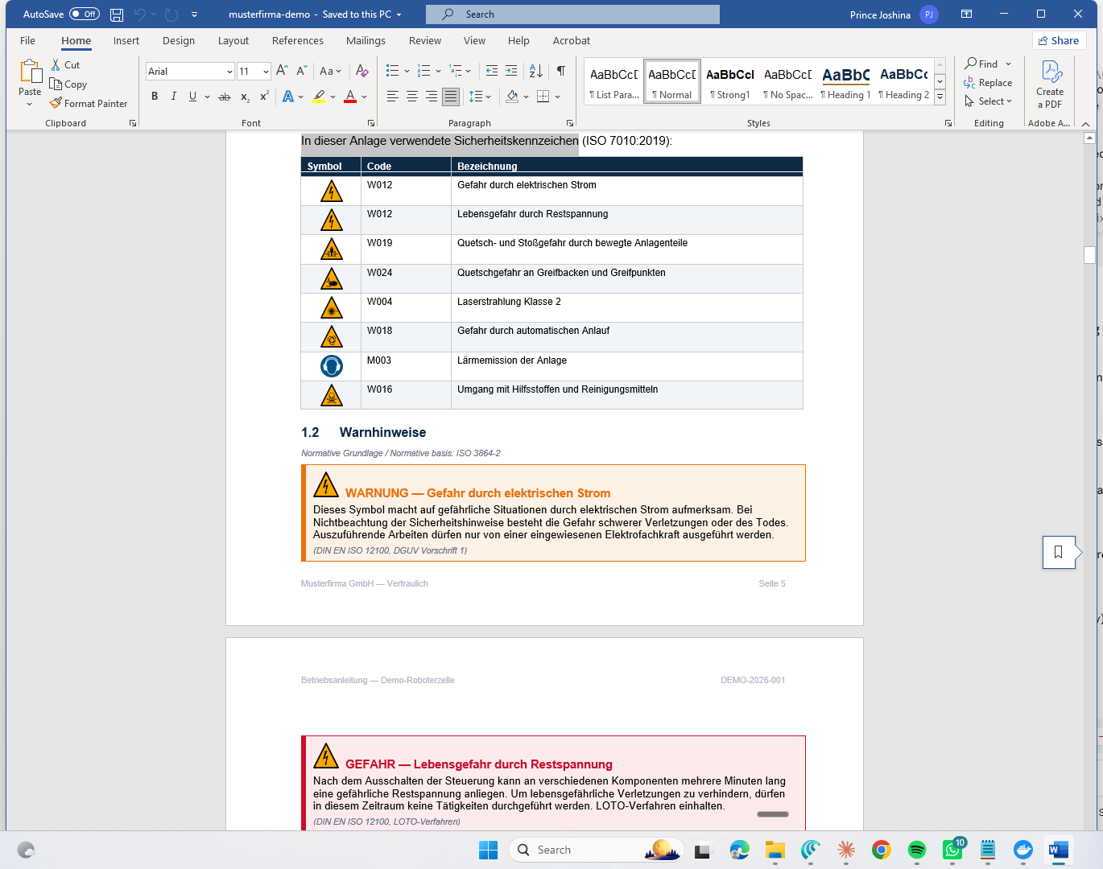1103x869 pixels.
Task: Click the Create a PDF icon
Action: pos(1050,84)
